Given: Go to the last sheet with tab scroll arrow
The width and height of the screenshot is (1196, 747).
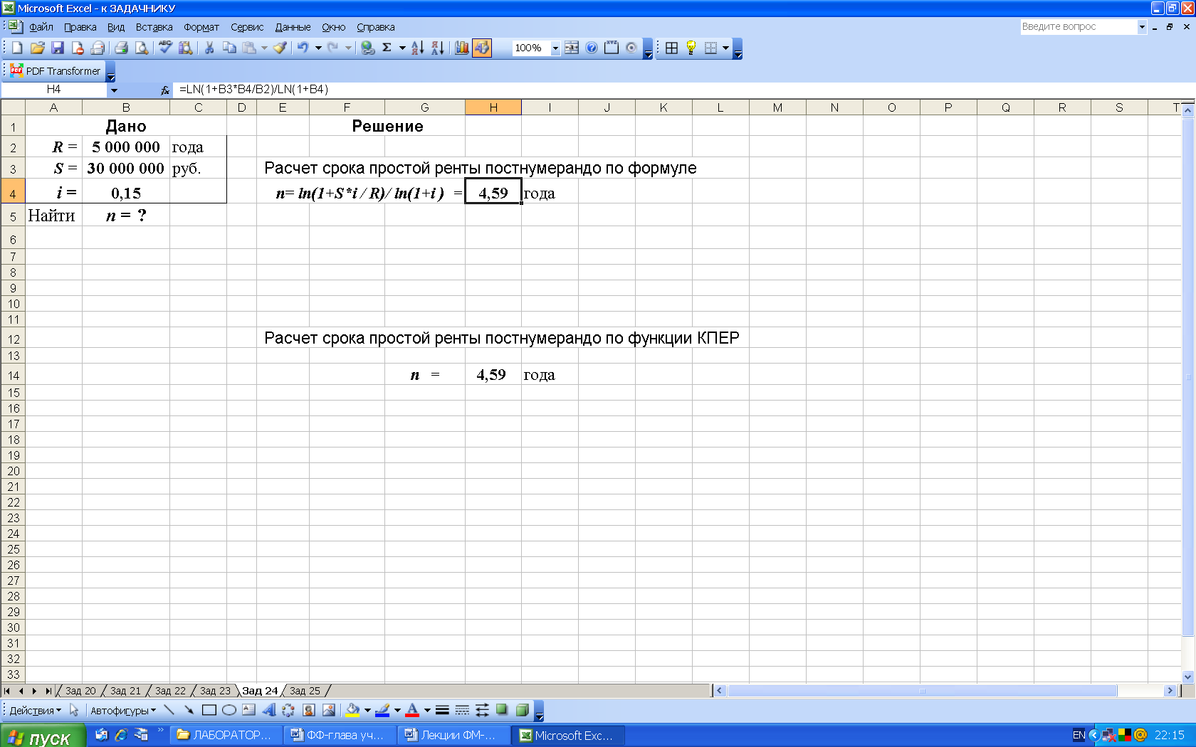Looking at the screenshot, I should (x=48, y=691).
